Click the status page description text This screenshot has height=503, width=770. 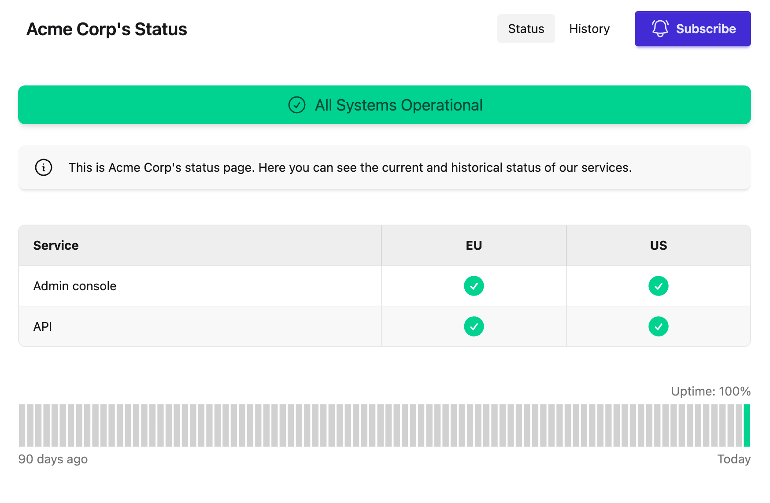click(350, 167)
